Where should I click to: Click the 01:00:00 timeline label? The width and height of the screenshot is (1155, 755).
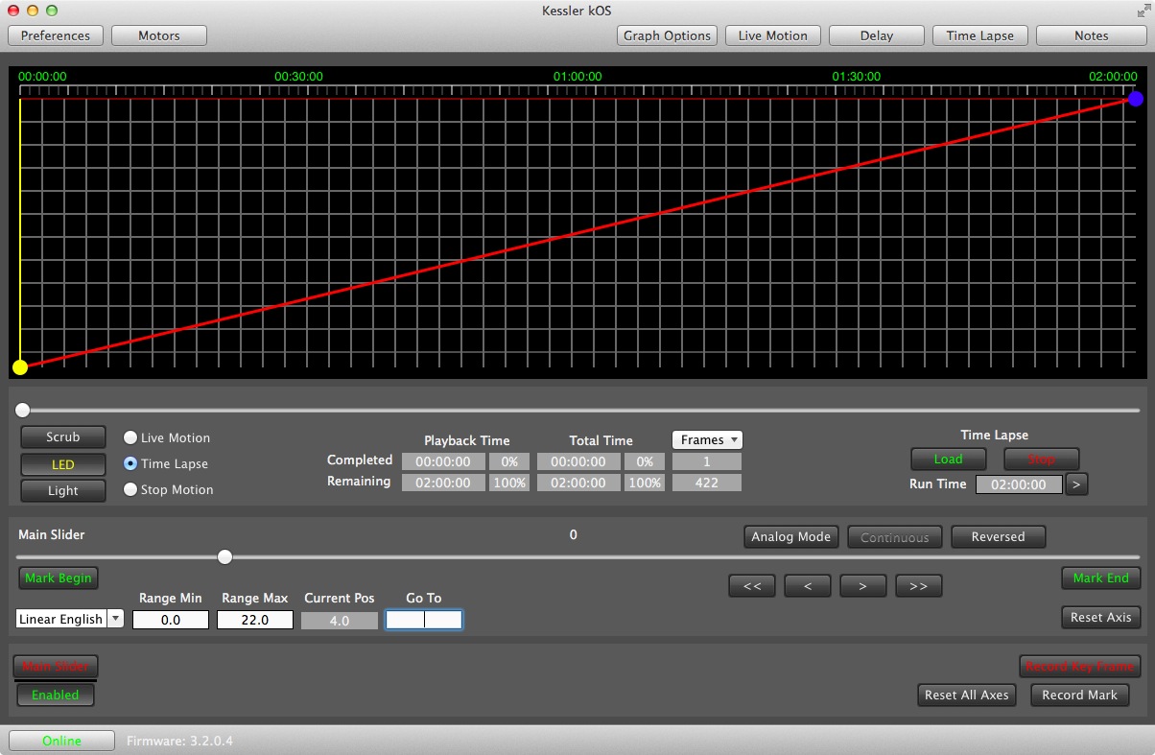[577, 76]
